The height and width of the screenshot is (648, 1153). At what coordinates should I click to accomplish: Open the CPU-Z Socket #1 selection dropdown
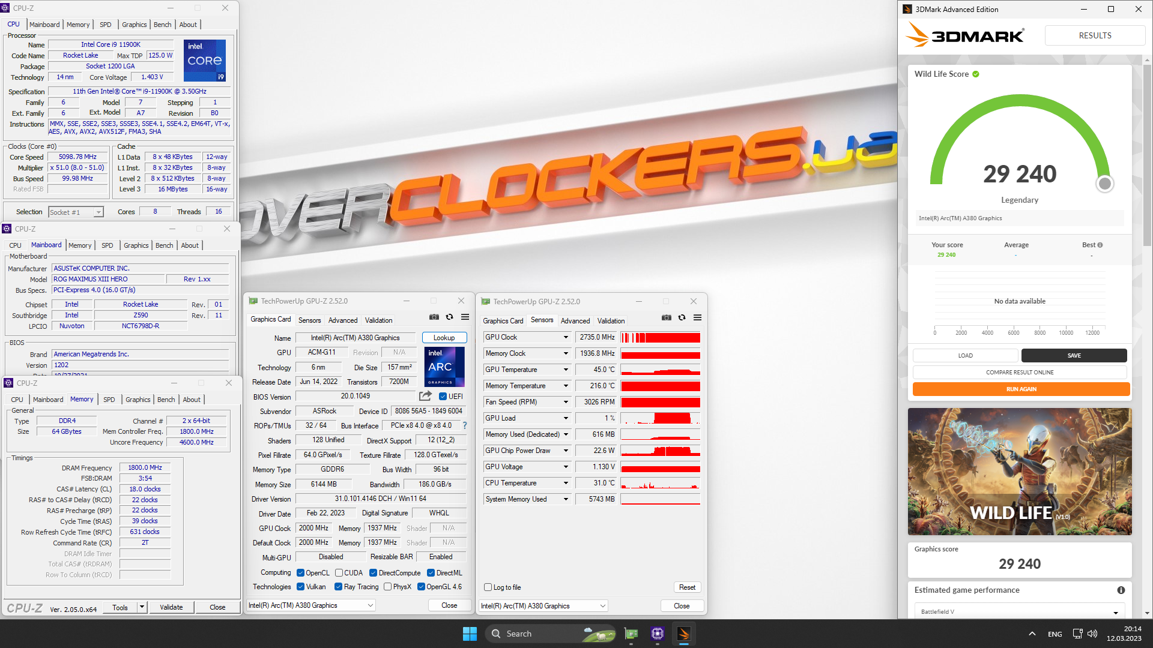(76, 212)
